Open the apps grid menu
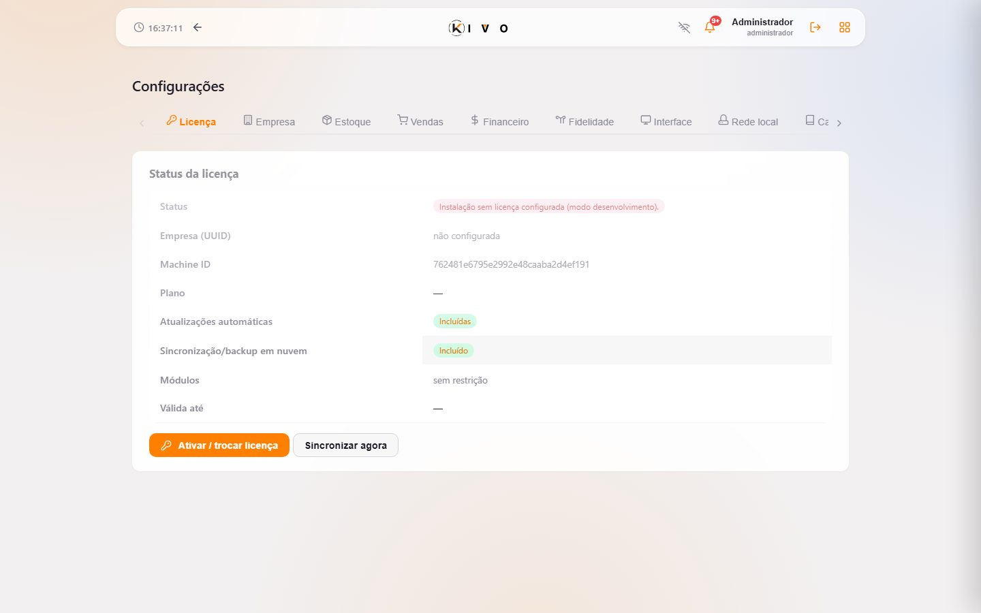The height and width of the screenshot is (613, 981). coord(845,27)
